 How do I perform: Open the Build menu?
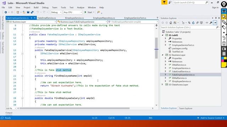[36, 7]
